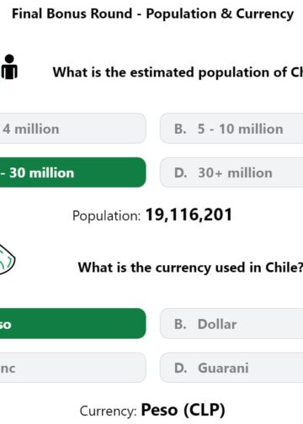The height and width of the screenshot is (424, 303).
Task: Select the green 30 million answer
Action: pos(72,172)
